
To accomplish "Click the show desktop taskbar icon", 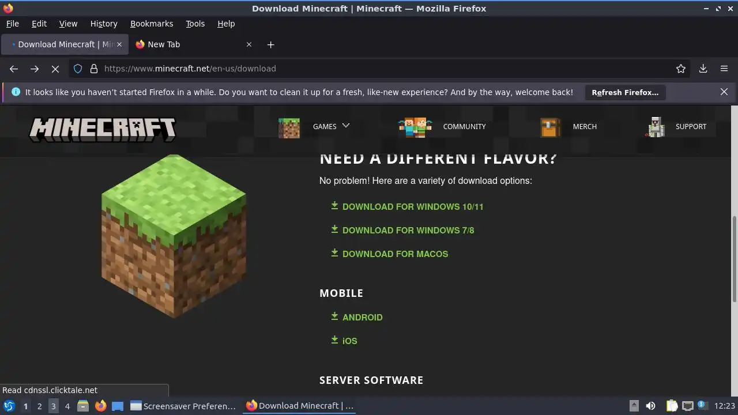I will click(x=118, y=406).
